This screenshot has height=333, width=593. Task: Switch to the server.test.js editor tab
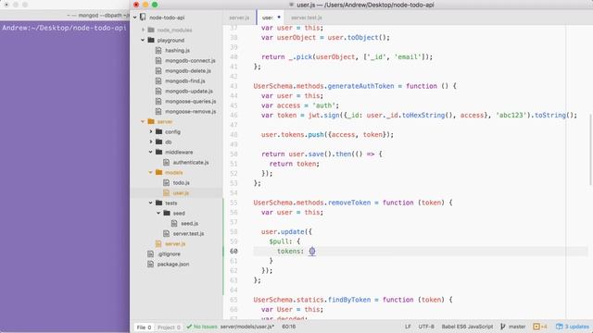point(307,18)
